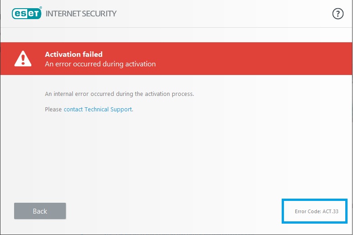Click the internal error occurred message text
353x235 pixels.
(x=119, y=94)
